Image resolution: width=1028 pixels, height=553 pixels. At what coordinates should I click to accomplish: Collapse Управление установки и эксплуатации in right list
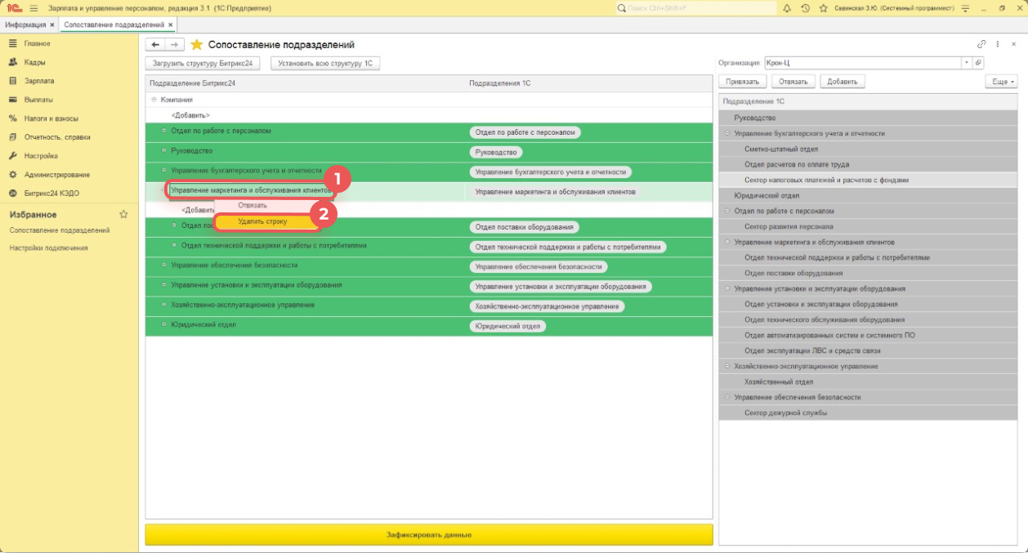tap(727, 289)
